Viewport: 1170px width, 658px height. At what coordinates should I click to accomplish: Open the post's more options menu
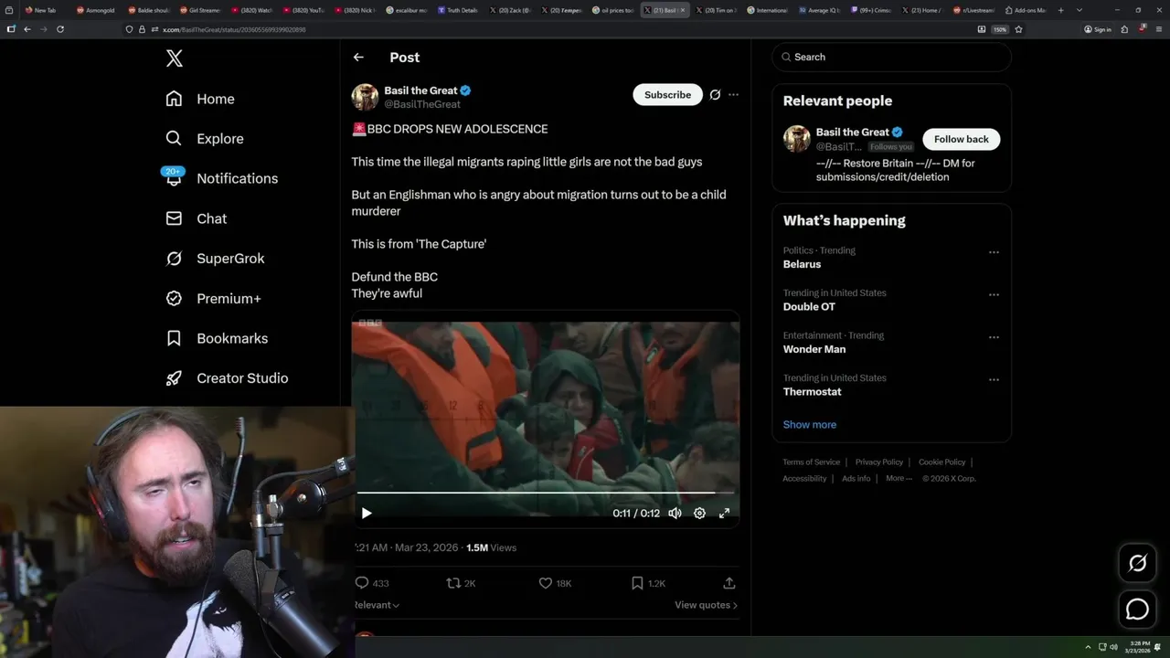point(733,95)
